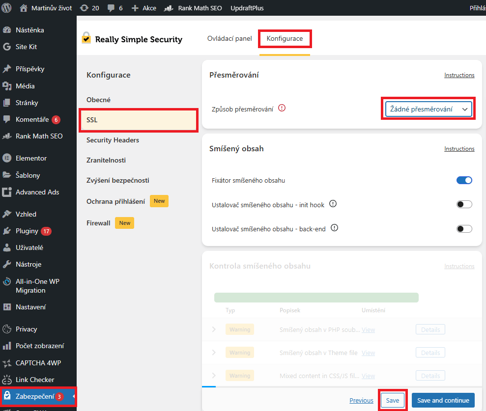486x411 pixels.
Task: Open the Site Kit admin panel
Action: tap(23, 47)
